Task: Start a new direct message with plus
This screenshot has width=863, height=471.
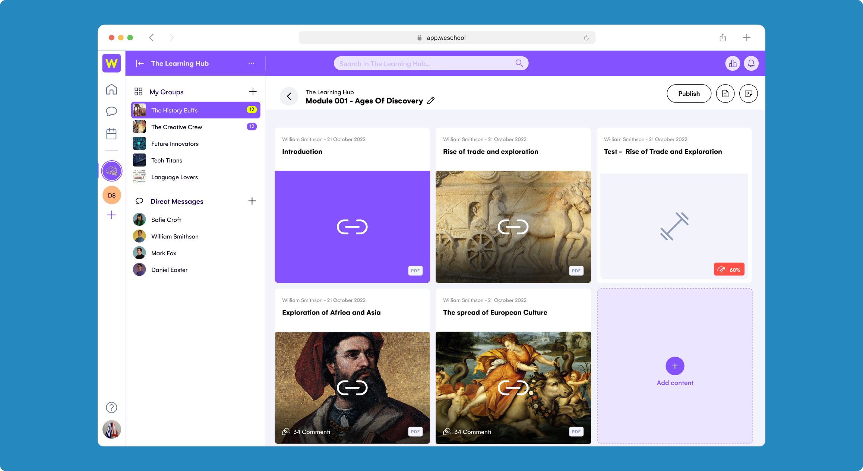Action: (x=252, y=201)
